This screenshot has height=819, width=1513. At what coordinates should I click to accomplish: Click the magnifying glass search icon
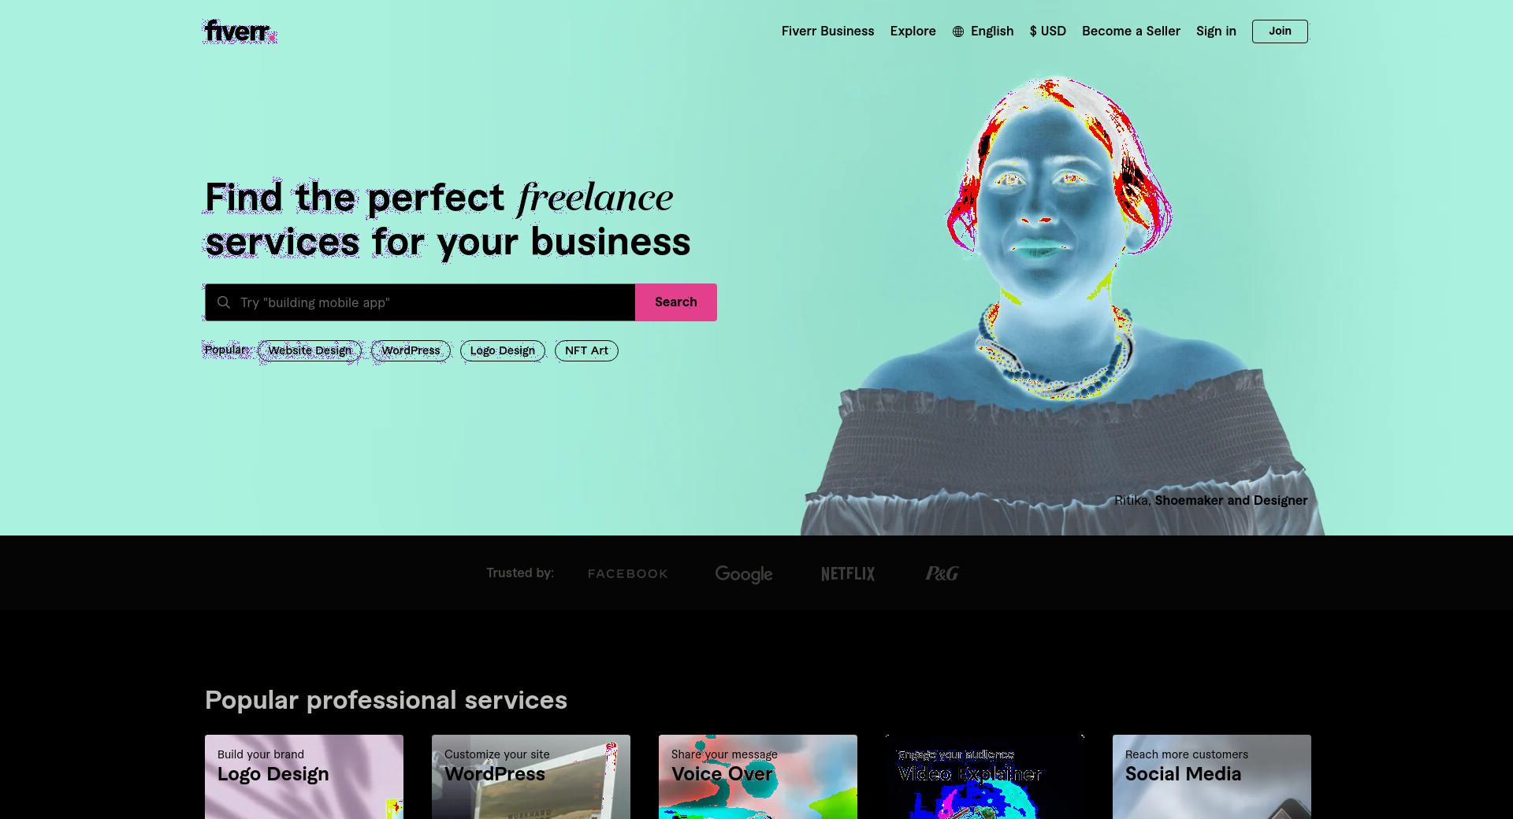point(224,302)
